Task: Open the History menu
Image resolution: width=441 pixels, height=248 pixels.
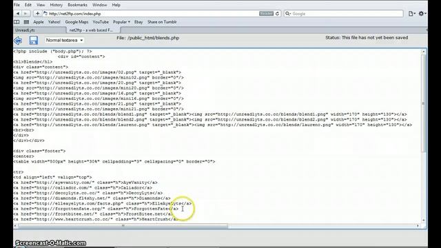Action: [x=57, y=5]
